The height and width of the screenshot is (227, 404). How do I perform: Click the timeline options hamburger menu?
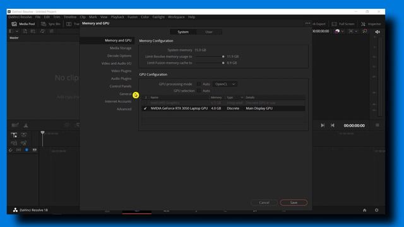[377, 125]
